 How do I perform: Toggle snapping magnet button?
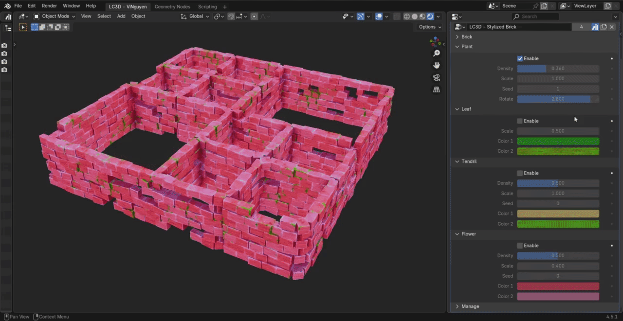pos(231,16)
